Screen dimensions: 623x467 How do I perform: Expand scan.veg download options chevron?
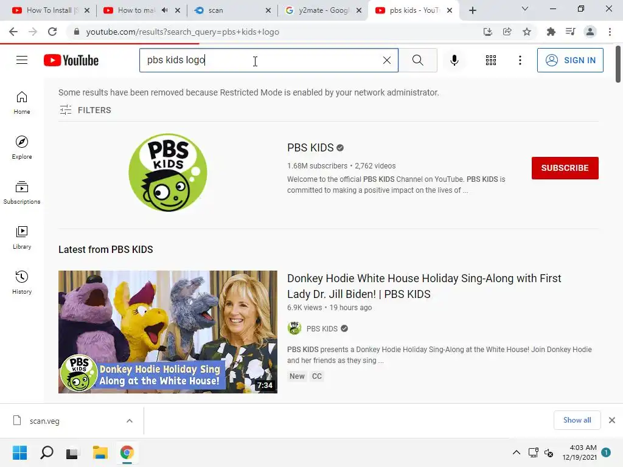[x=130, y=421]
